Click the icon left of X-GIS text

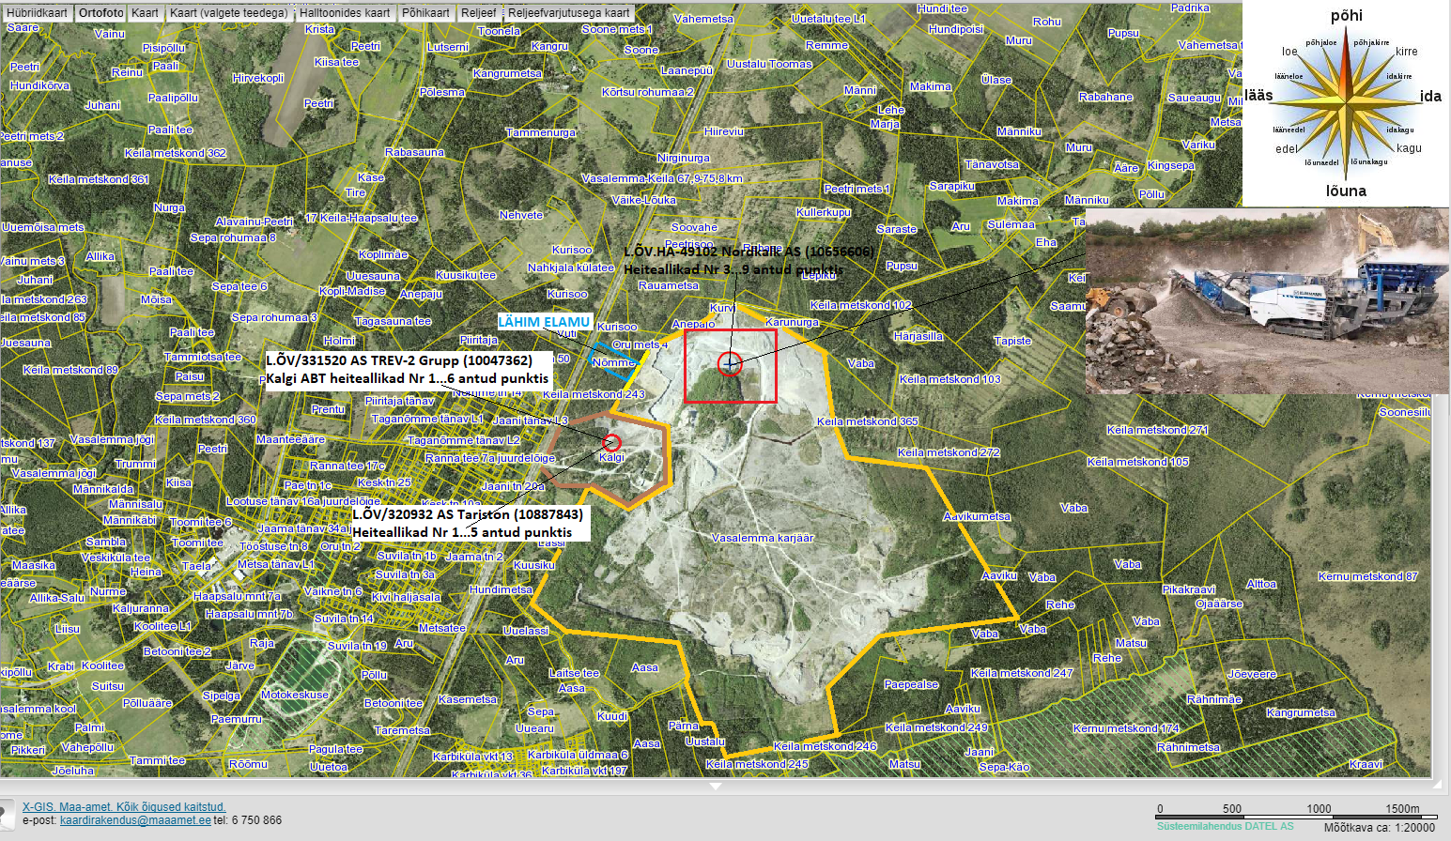pyautogui.click(x=8, y=812)
